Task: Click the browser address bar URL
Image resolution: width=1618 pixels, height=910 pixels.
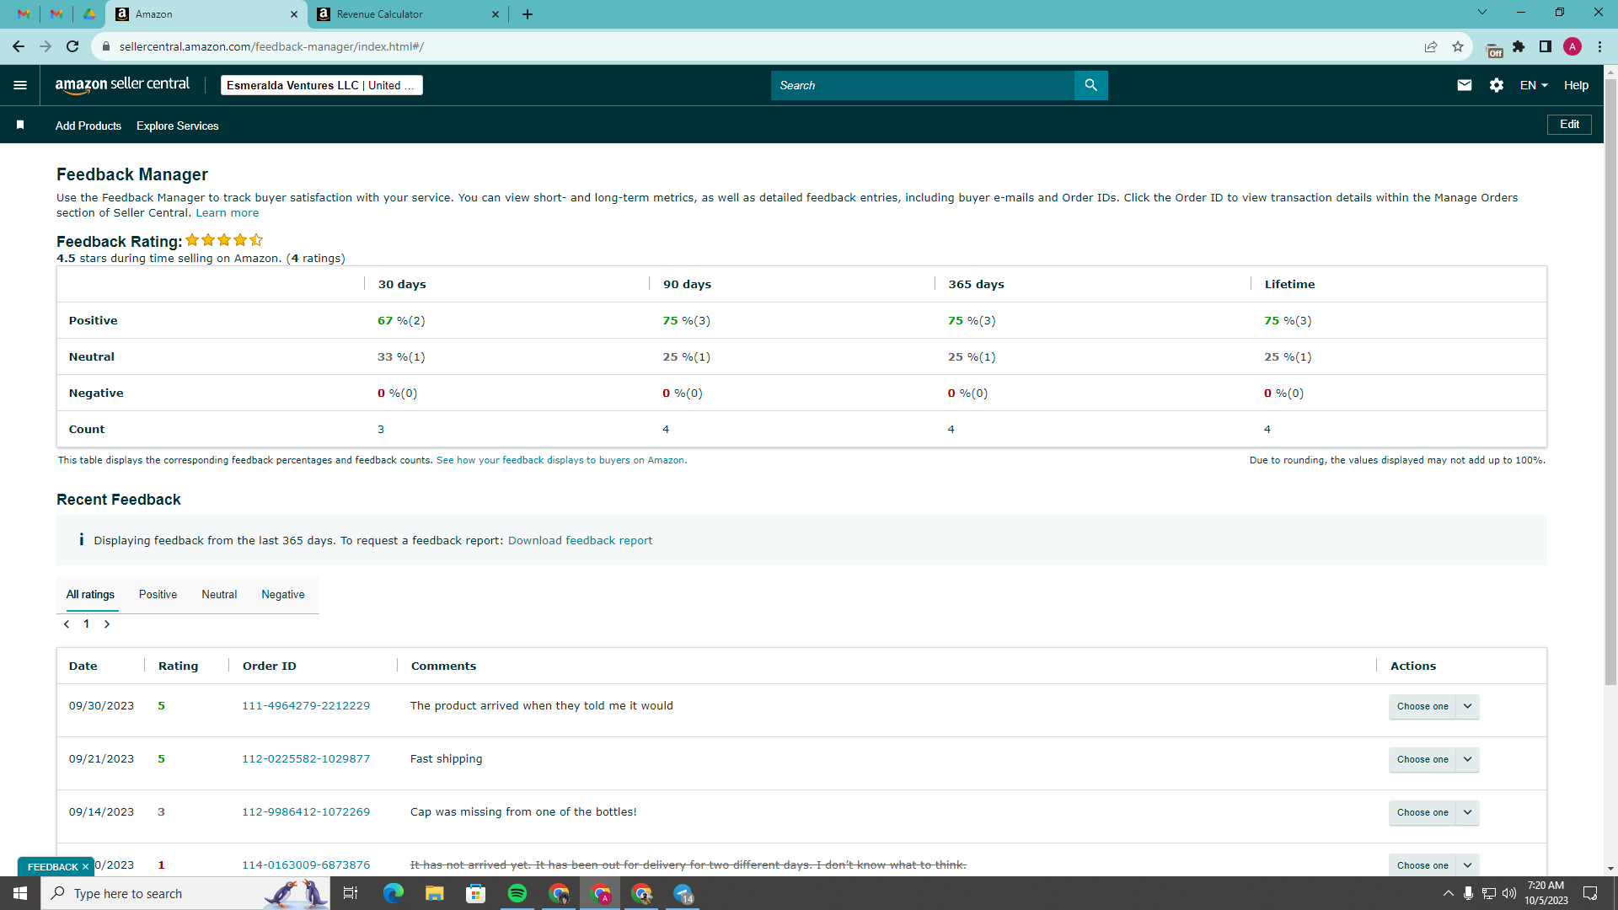Action: pyautogui.click(x=271, y=46)
